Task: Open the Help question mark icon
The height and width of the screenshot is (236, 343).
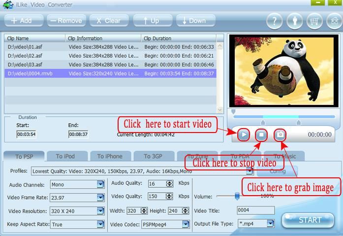Action: coord(274,21)
